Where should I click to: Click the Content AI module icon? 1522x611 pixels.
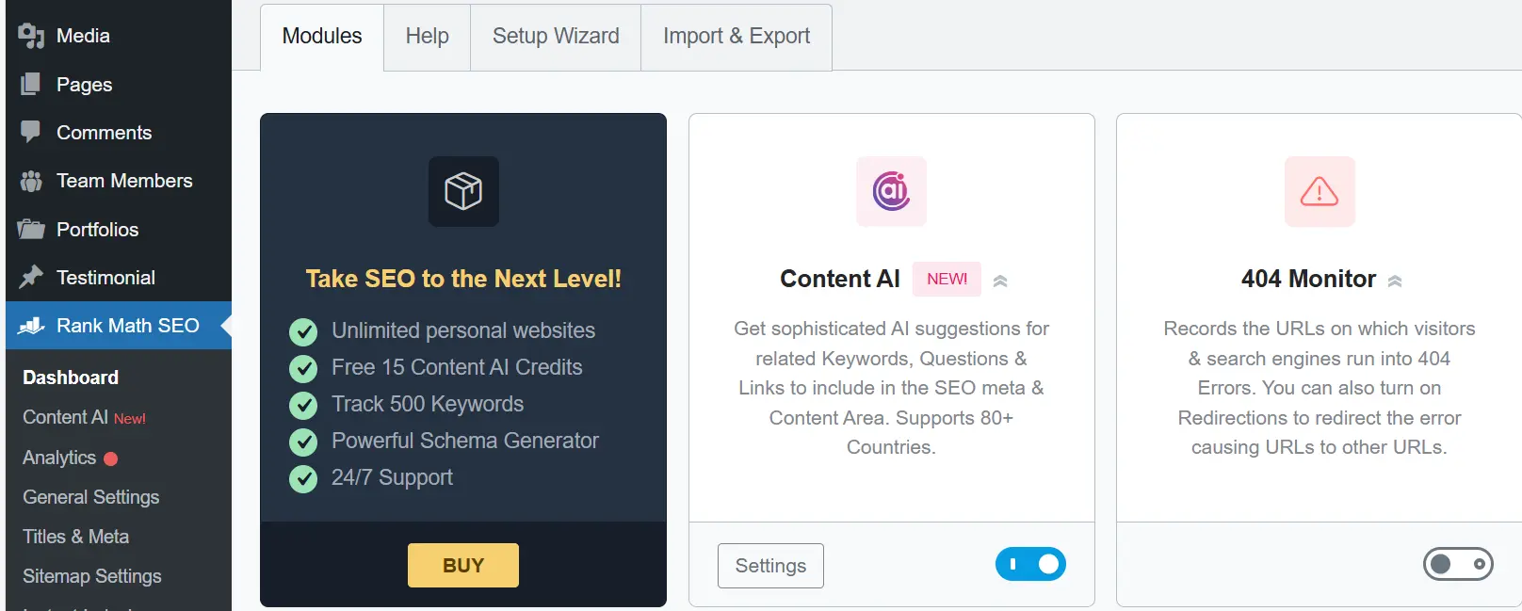pos(891,191)
